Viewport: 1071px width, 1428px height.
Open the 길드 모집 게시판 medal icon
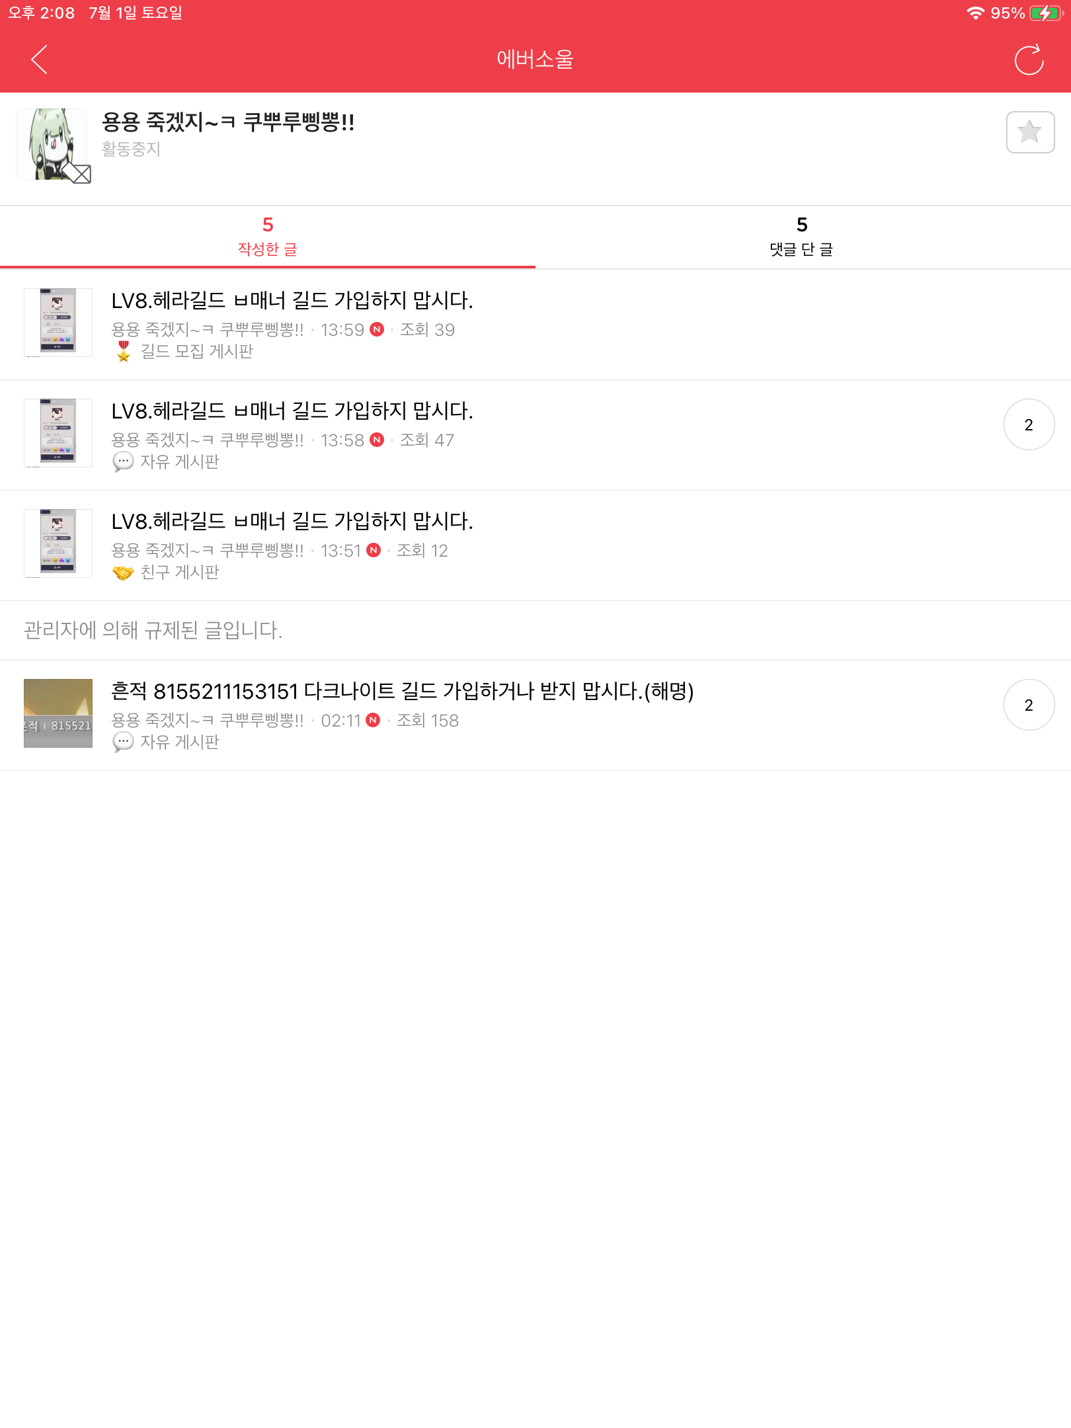tap(124, 351)
